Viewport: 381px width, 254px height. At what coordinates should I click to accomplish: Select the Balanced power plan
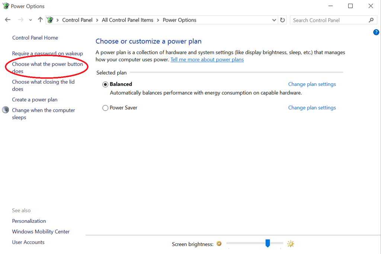pyautogui.click(x=105, y=84)
